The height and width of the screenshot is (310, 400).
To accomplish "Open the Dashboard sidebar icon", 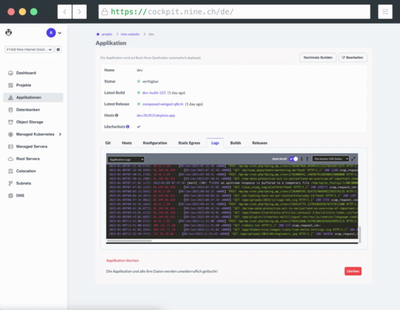I will click(x=10, y=73).
